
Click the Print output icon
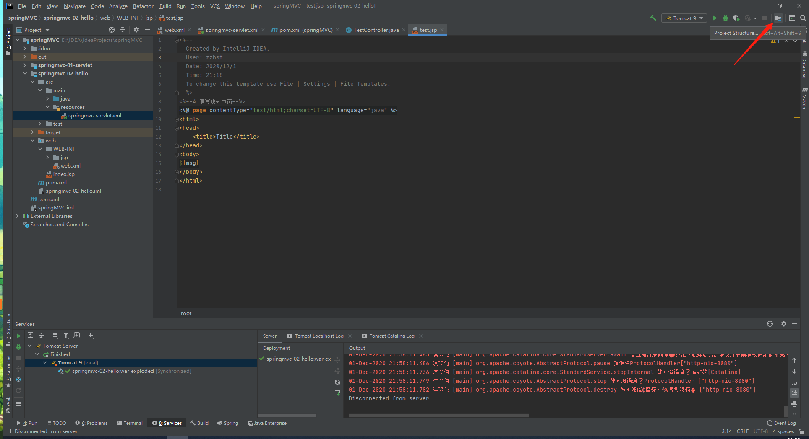(x=794, y=404)
